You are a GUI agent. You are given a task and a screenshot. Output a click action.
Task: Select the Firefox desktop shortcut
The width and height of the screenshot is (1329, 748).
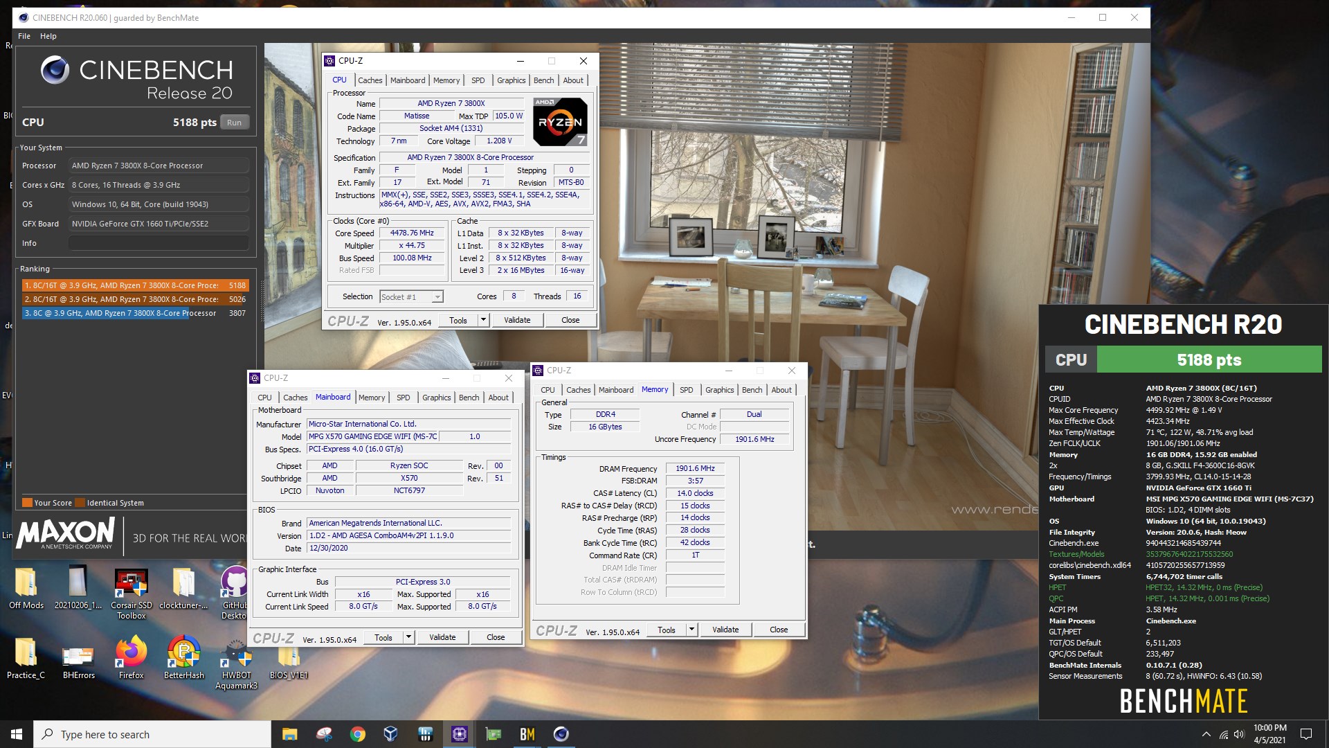[x=132, y=658]
